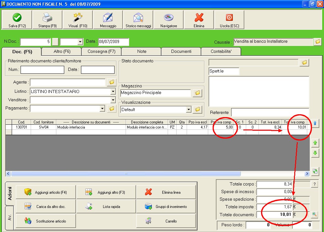Focus Referente input field
The height and width of the screenshot is (232, 324).
coord(270,112)
